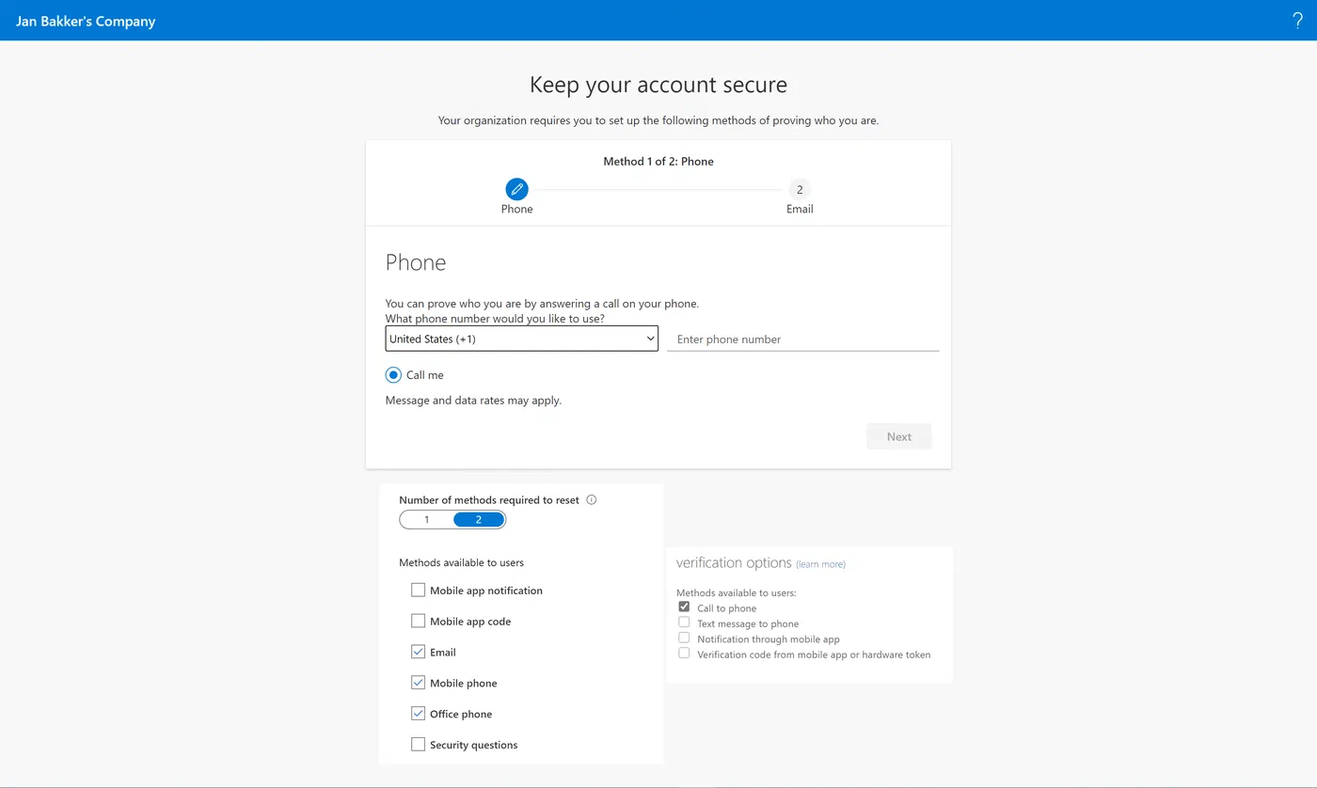Open the learn more link

click(820, 564)
